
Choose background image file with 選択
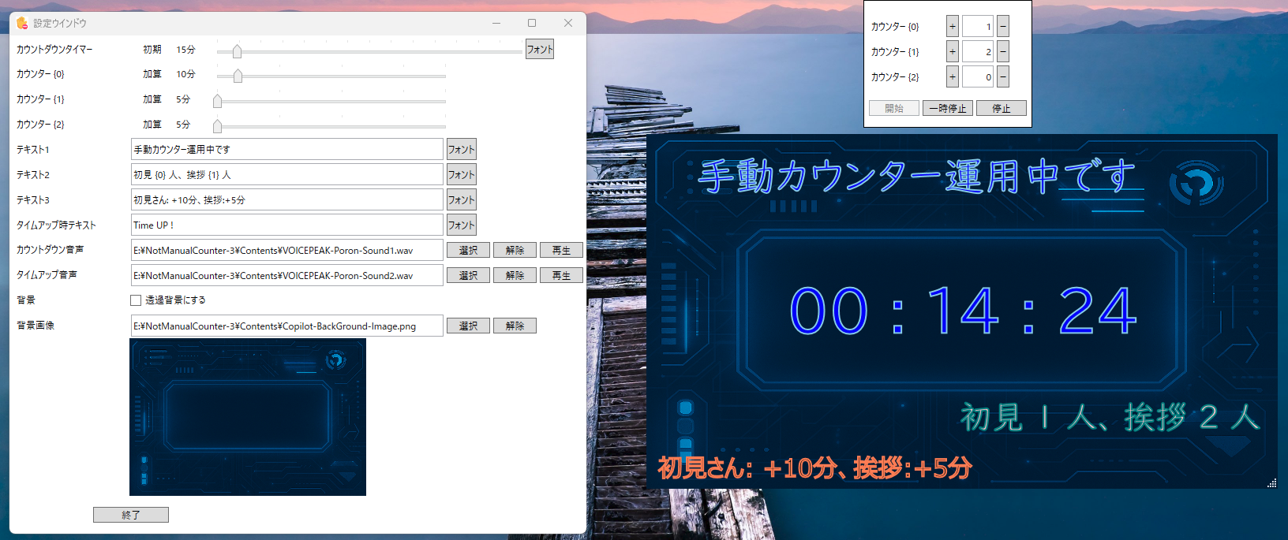pos(468,326)
